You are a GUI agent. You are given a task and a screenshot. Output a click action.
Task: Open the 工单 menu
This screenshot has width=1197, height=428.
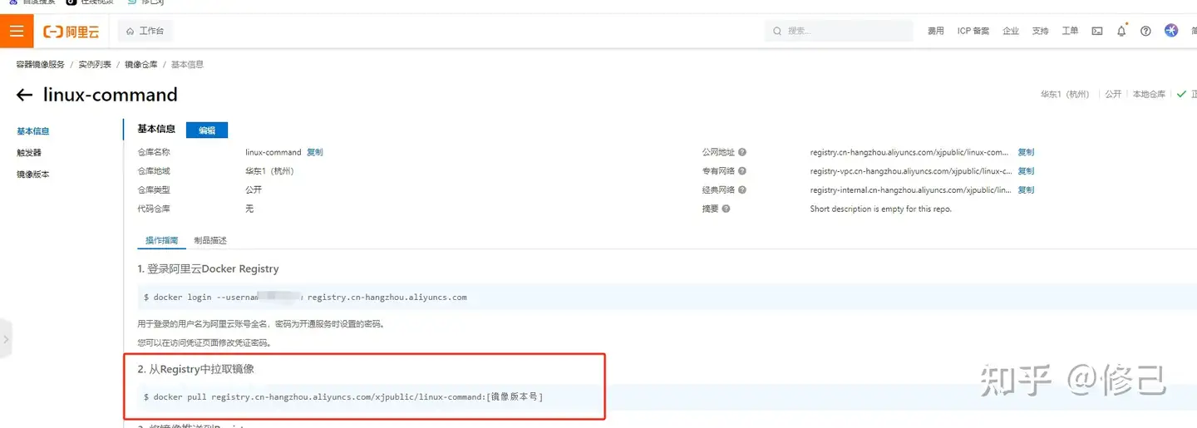pyautogui.click(x=1070, y=31)
